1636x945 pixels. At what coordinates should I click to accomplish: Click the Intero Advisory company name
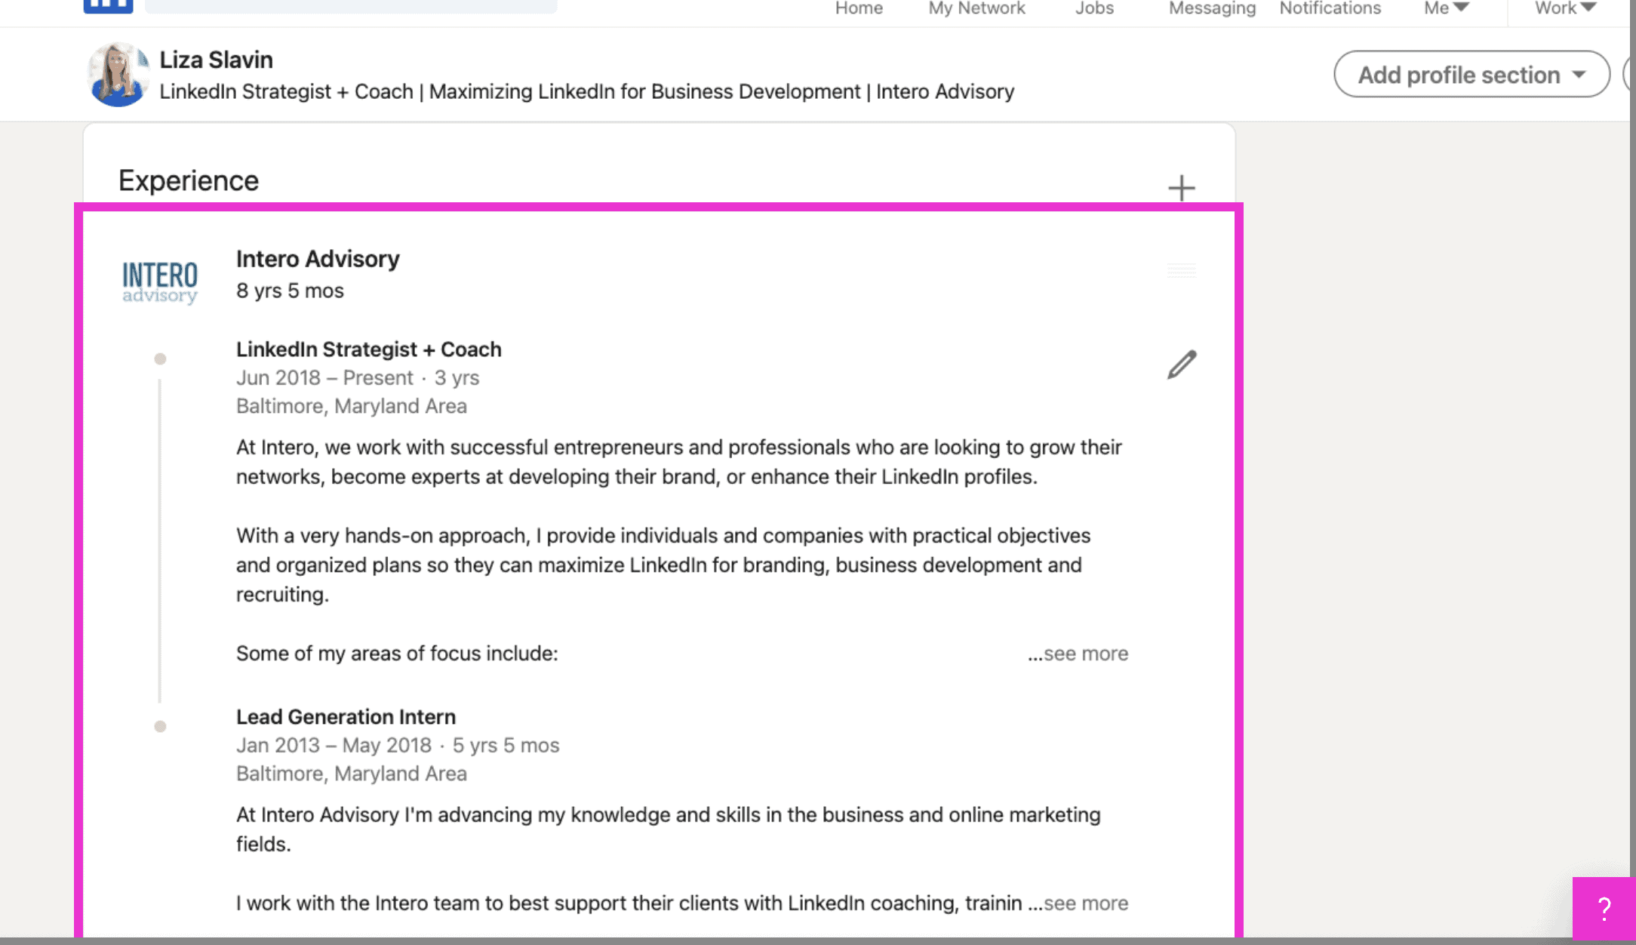coord(318,259)
